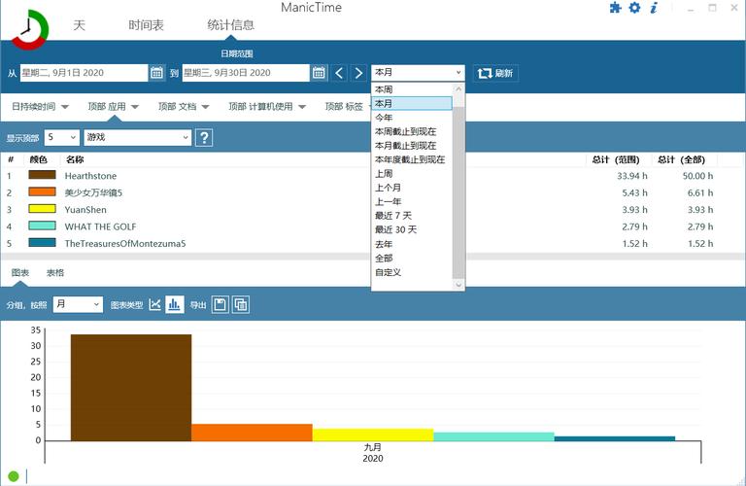Sort by 名称 column header
746x486 pixels.
75,159
